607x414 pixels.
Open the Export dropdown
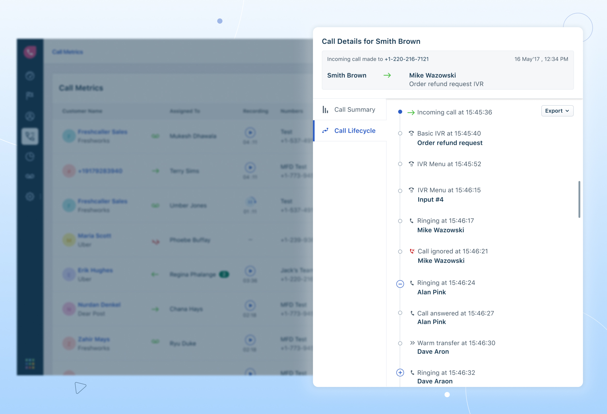click(557, 111)
